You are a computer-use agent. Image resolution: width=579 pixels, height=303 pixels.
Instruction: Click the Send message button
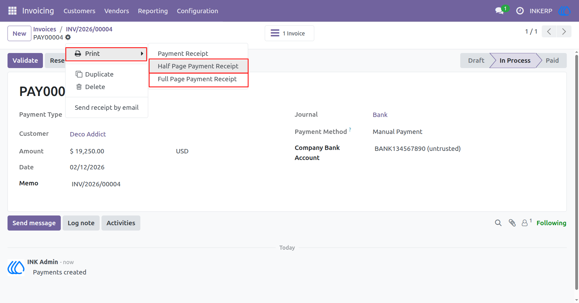coord(34,223)
